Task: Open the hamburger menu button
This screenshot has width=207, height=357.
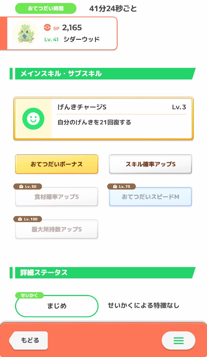Action: 178,341
